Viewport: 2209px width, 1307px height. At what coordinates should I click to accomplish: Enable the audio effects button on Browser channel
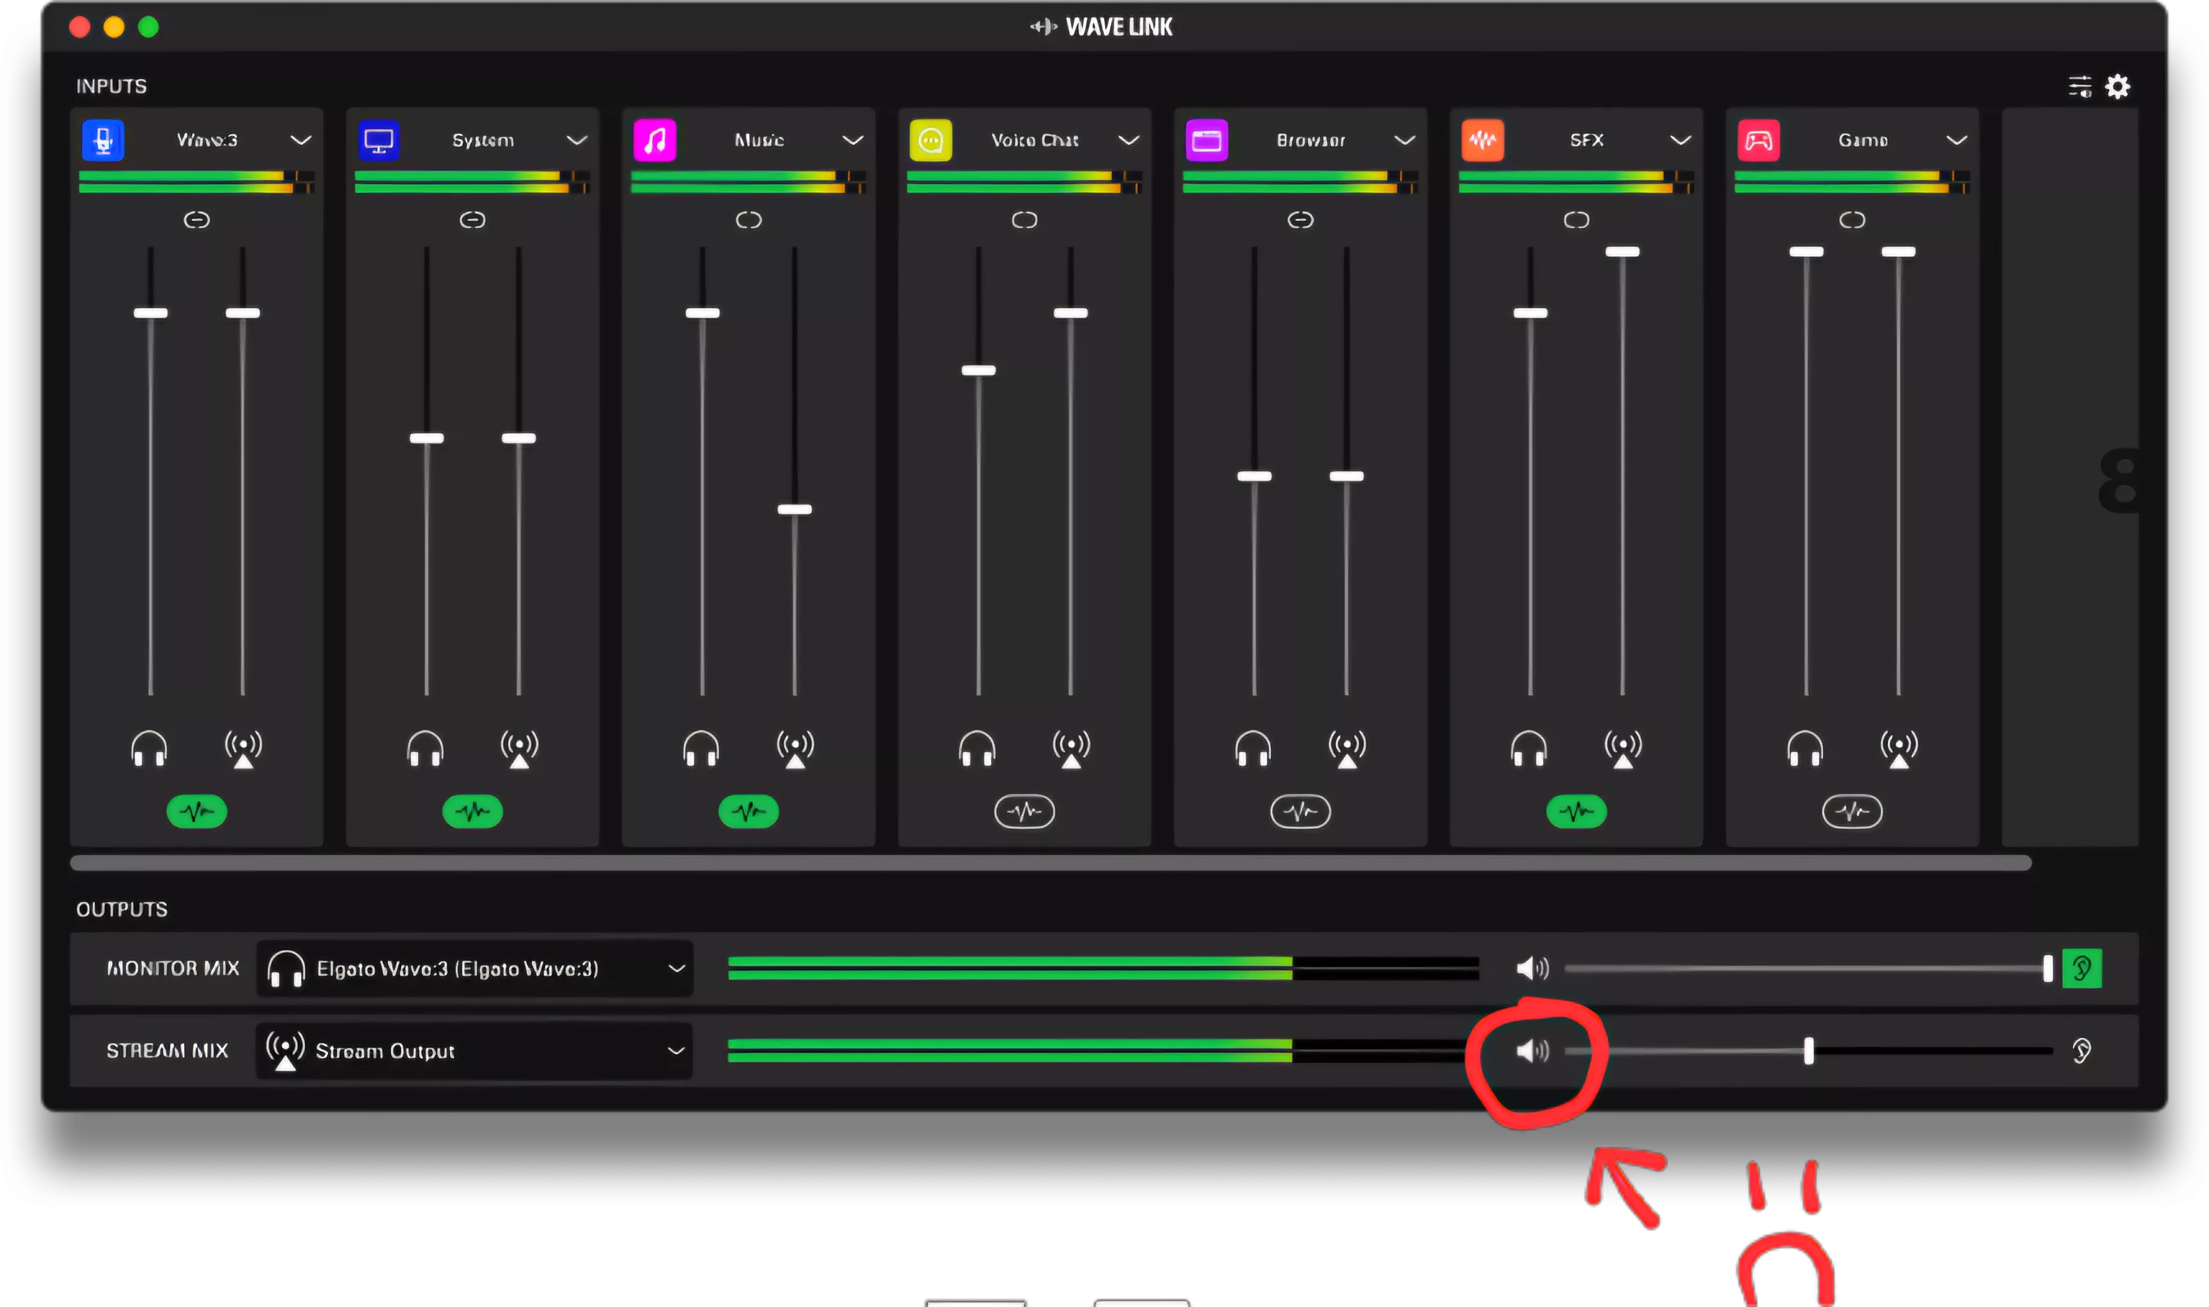[x=1300, y=811]
